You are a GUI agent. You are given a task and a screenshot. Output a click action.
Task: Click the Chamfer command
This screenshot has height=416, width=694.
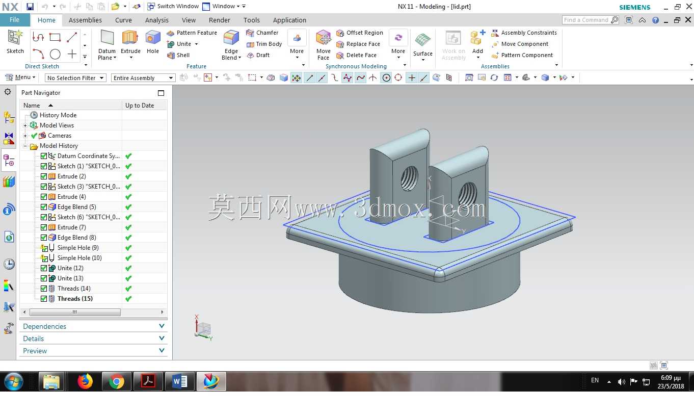tap(262, 33)
